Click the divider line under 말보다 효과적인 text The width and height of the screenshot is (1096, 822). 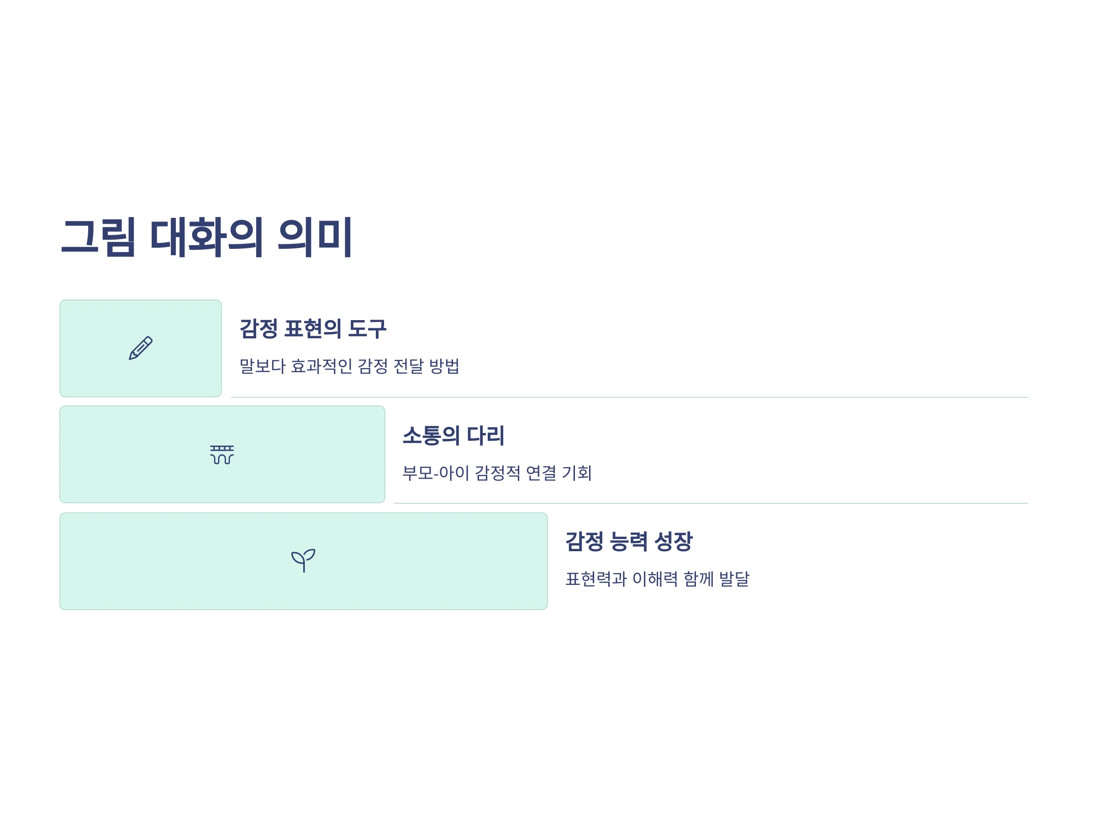click(x=630, y=397)
